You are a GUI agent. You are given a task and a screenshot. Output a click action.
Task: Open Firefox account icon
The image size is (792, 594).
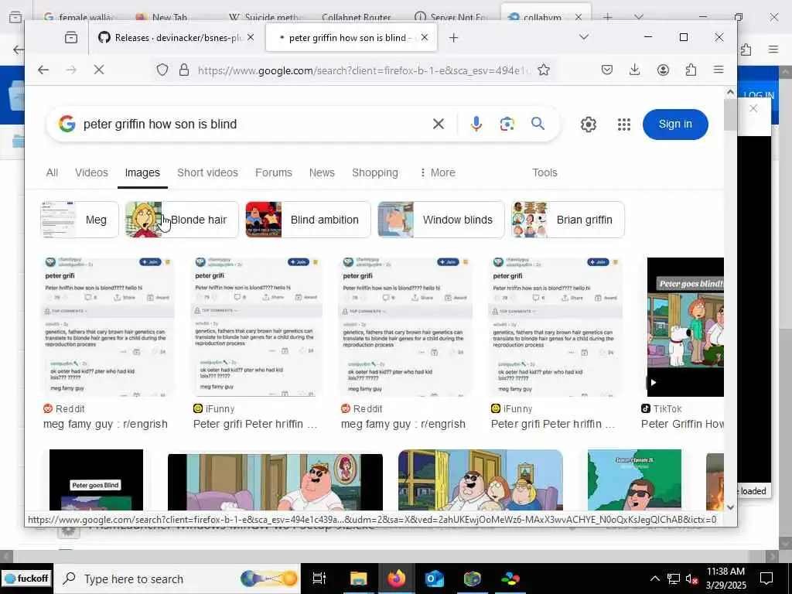(663, 70)
